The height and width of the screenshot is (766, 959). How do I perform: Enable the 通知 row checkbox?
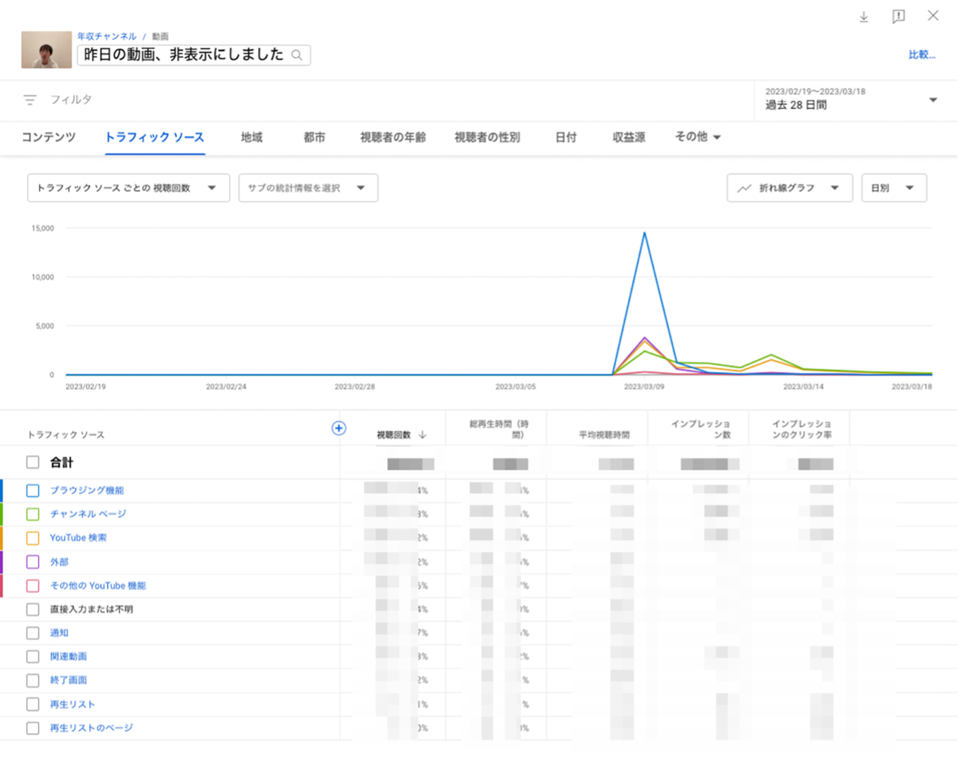[33, 633]
